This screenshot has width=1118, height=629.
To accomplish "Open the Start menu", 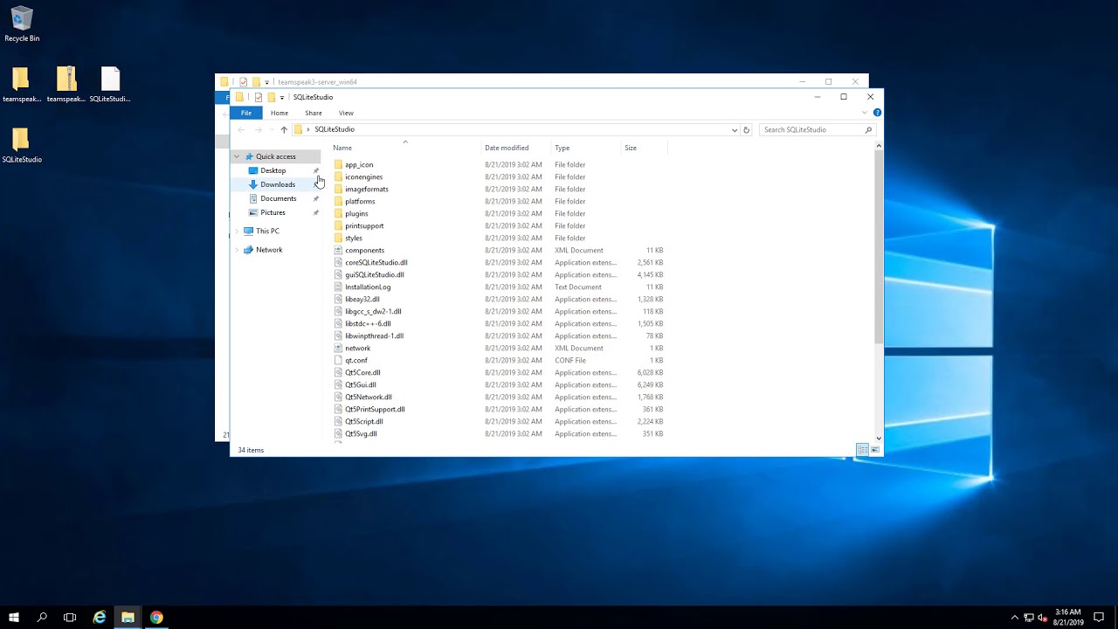I will click(14, 617).
